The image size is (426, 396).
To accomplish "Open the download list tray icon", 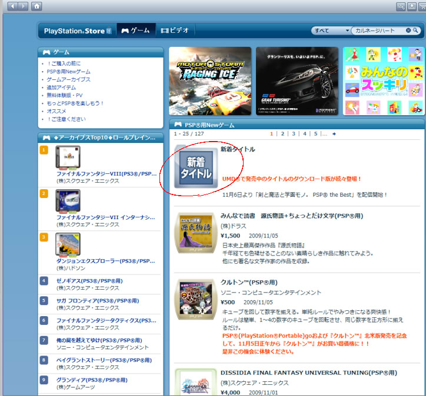I will pyautogui.click(x=412, y=6).
